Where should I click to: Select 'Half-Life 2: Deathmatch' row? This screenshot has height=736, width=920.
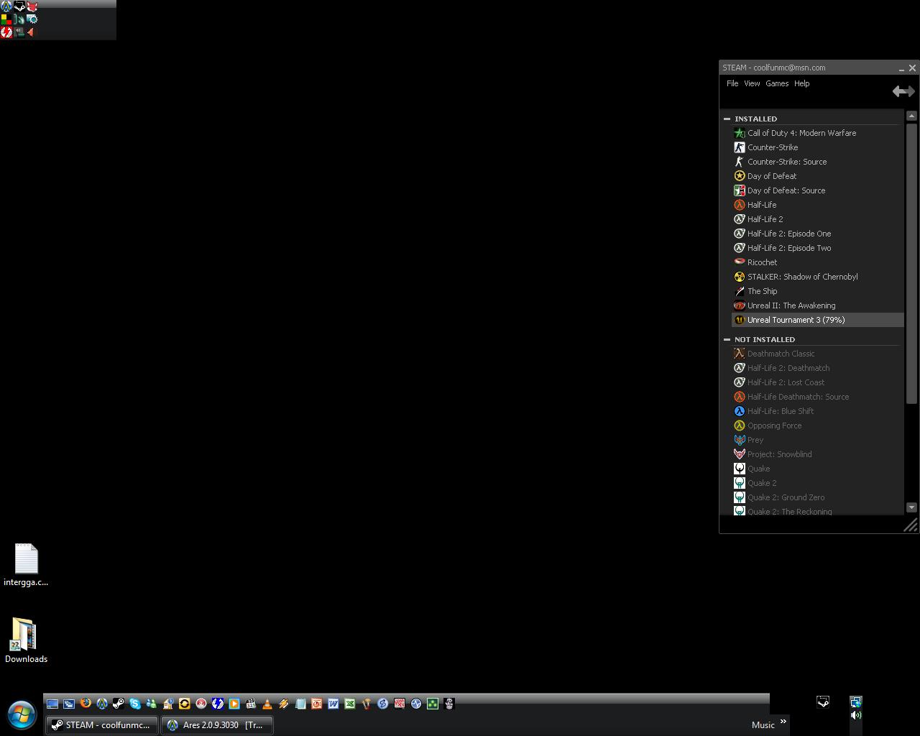[818, 368]
